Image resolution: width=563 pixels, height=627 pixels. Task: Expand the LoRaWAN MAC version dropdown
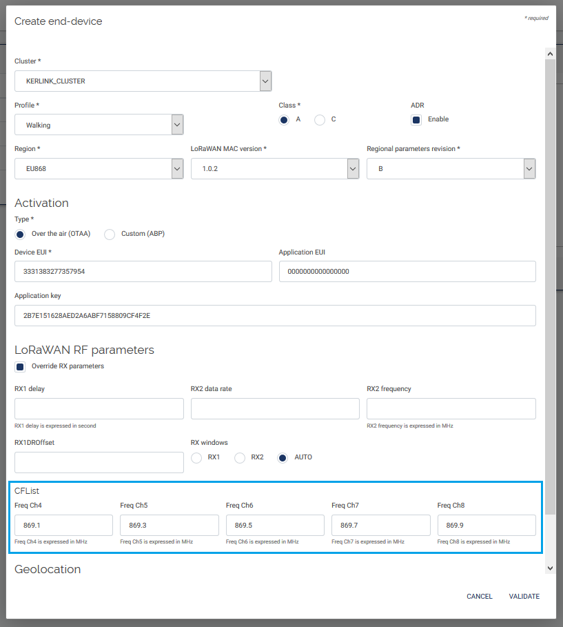click(x=353, y=168)
